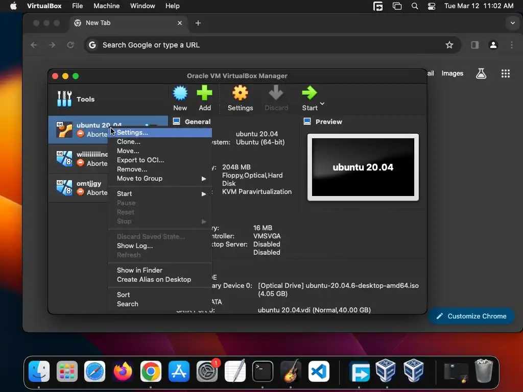Open the File menu in menu bar
This screenshot has height=392, width=523.
(x=78, y=6)
